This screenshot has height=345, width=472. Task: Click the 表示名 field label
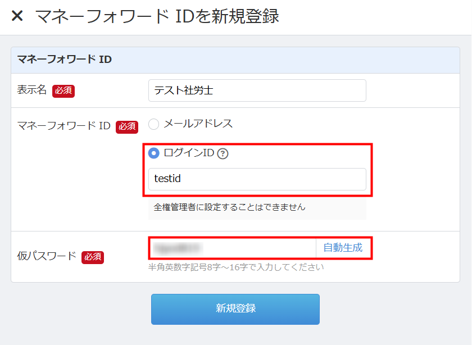(x=32, y=90)
